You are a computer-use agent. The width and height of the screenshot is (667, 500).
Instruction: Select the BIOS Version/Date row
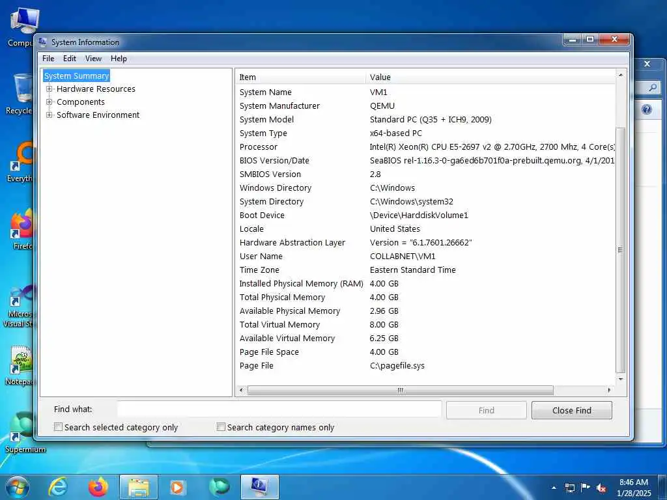click(x=425, y=160)
